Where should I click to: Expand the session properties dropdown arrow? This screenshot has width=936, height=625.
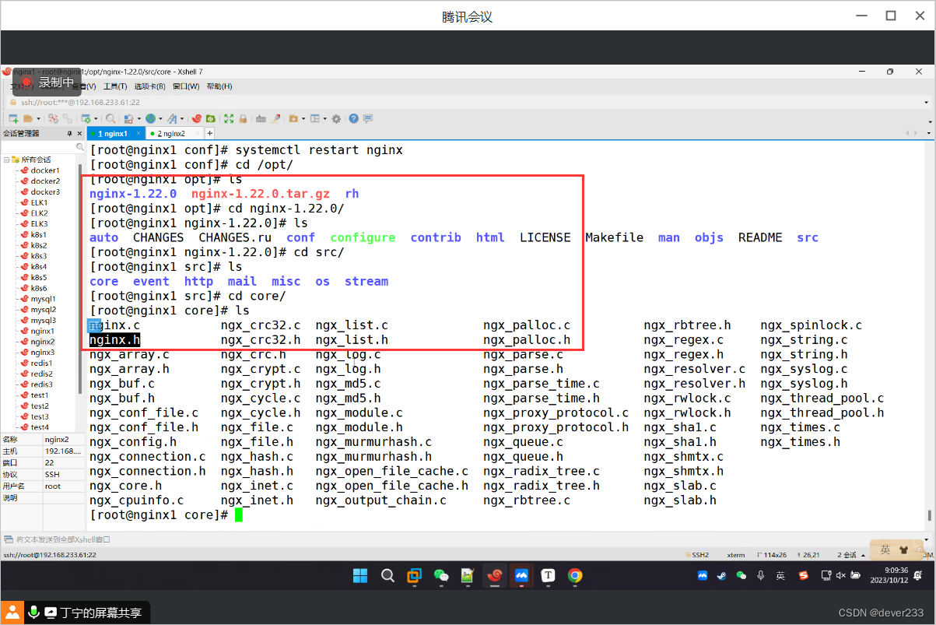click(x=96, y=119)
